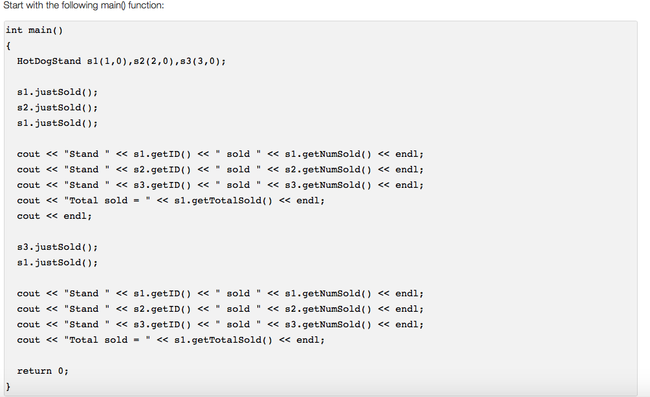Click the standalone "cout << endl;" line
650x397 pixels.
click(x=54, y=216)
